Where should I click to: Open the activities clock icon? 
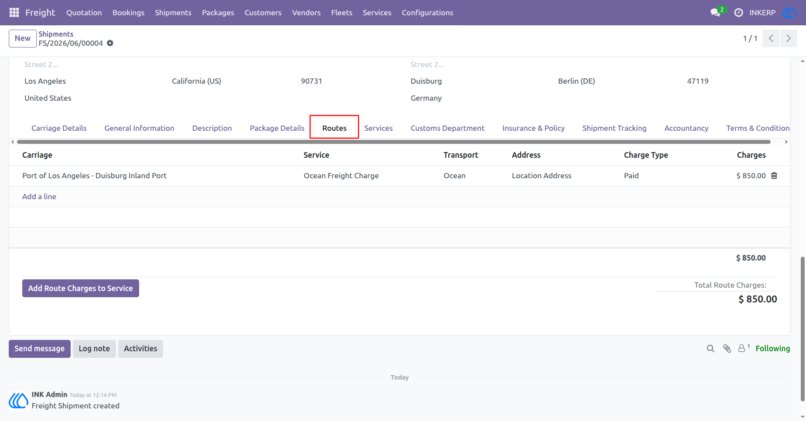click(738, 13)
